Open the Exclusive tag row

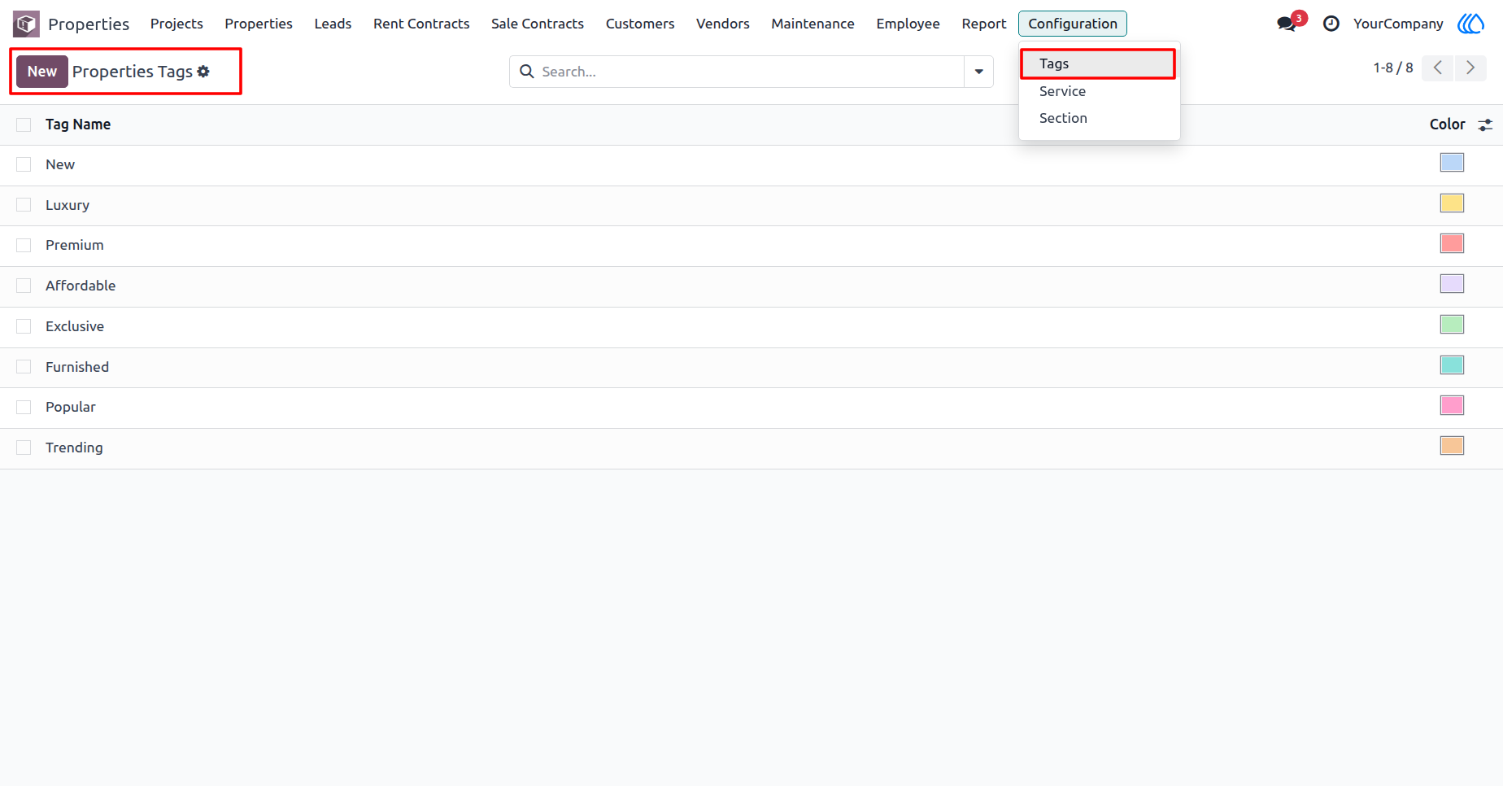point(751,327)
